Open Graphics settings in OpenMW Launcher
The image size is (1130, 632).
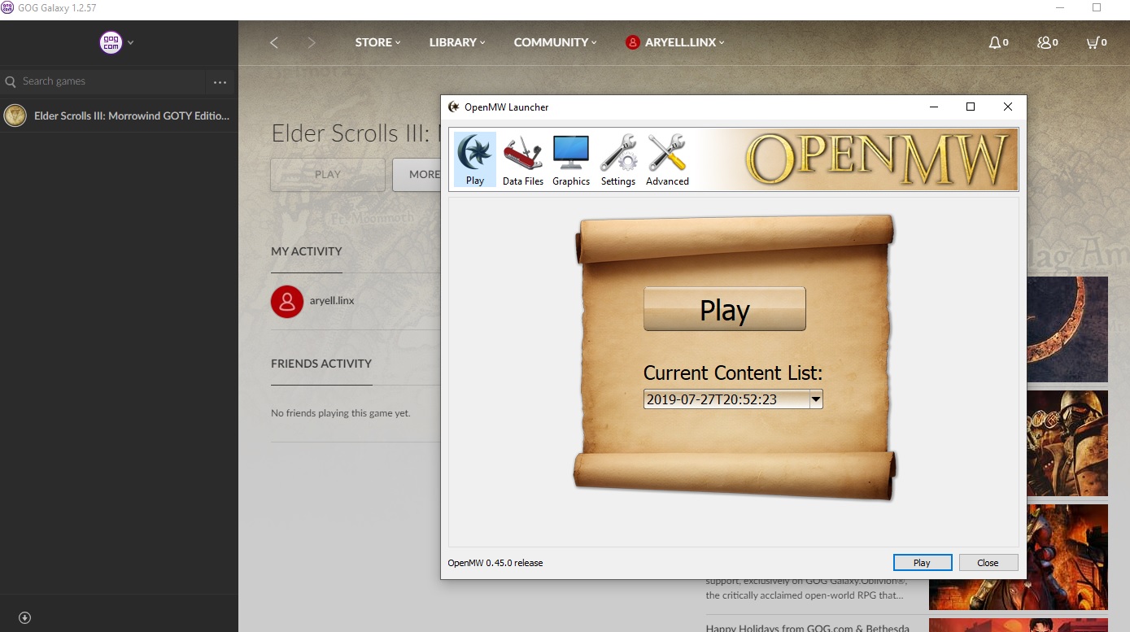(571, 160)
